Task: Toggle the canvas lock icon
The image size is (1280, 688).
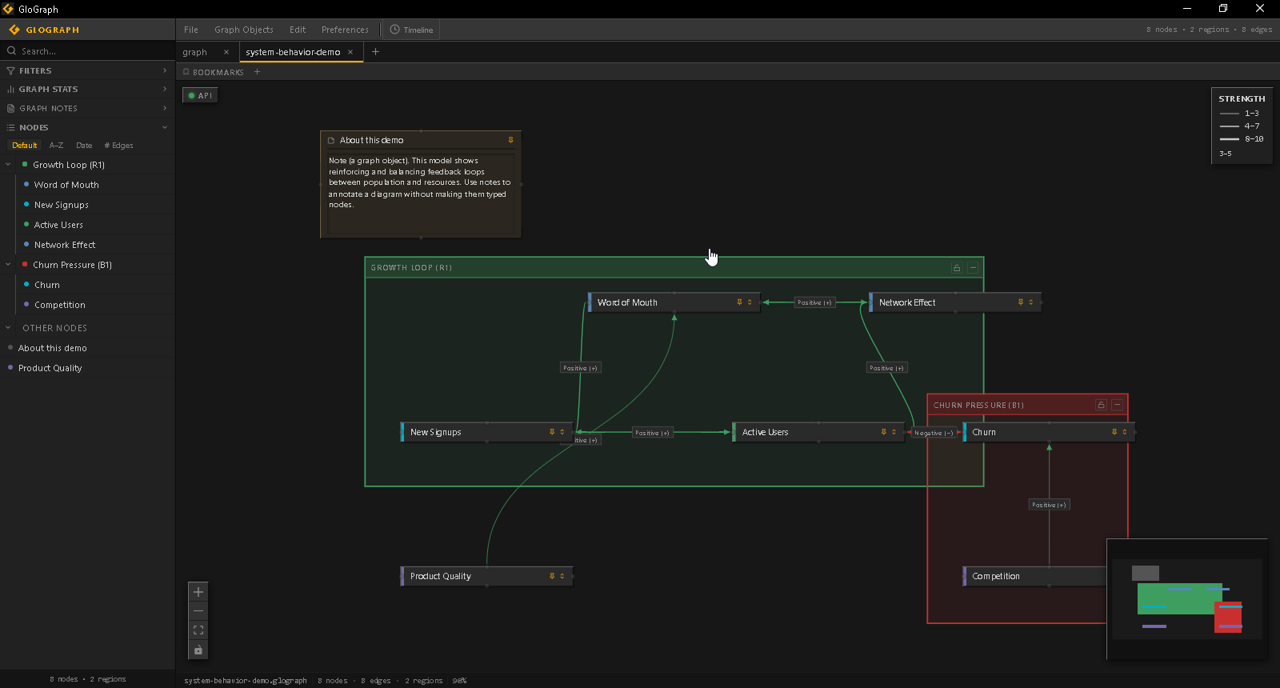Action: (198, 650)
